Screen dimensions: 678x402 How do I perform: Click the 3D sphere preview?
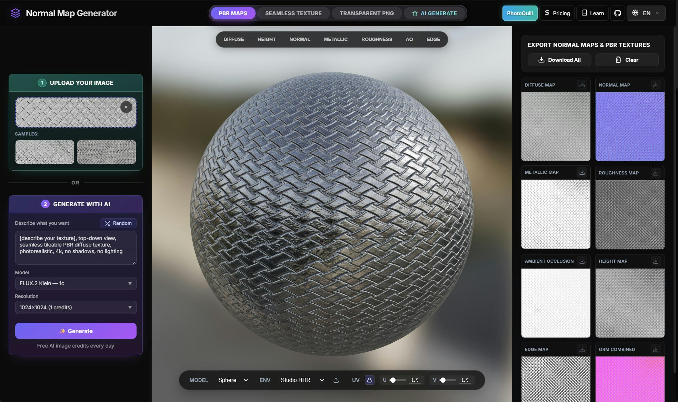(x=332, y=214)
